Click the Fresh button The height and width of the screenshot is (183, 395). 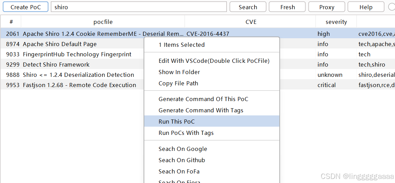coord(288,7)
